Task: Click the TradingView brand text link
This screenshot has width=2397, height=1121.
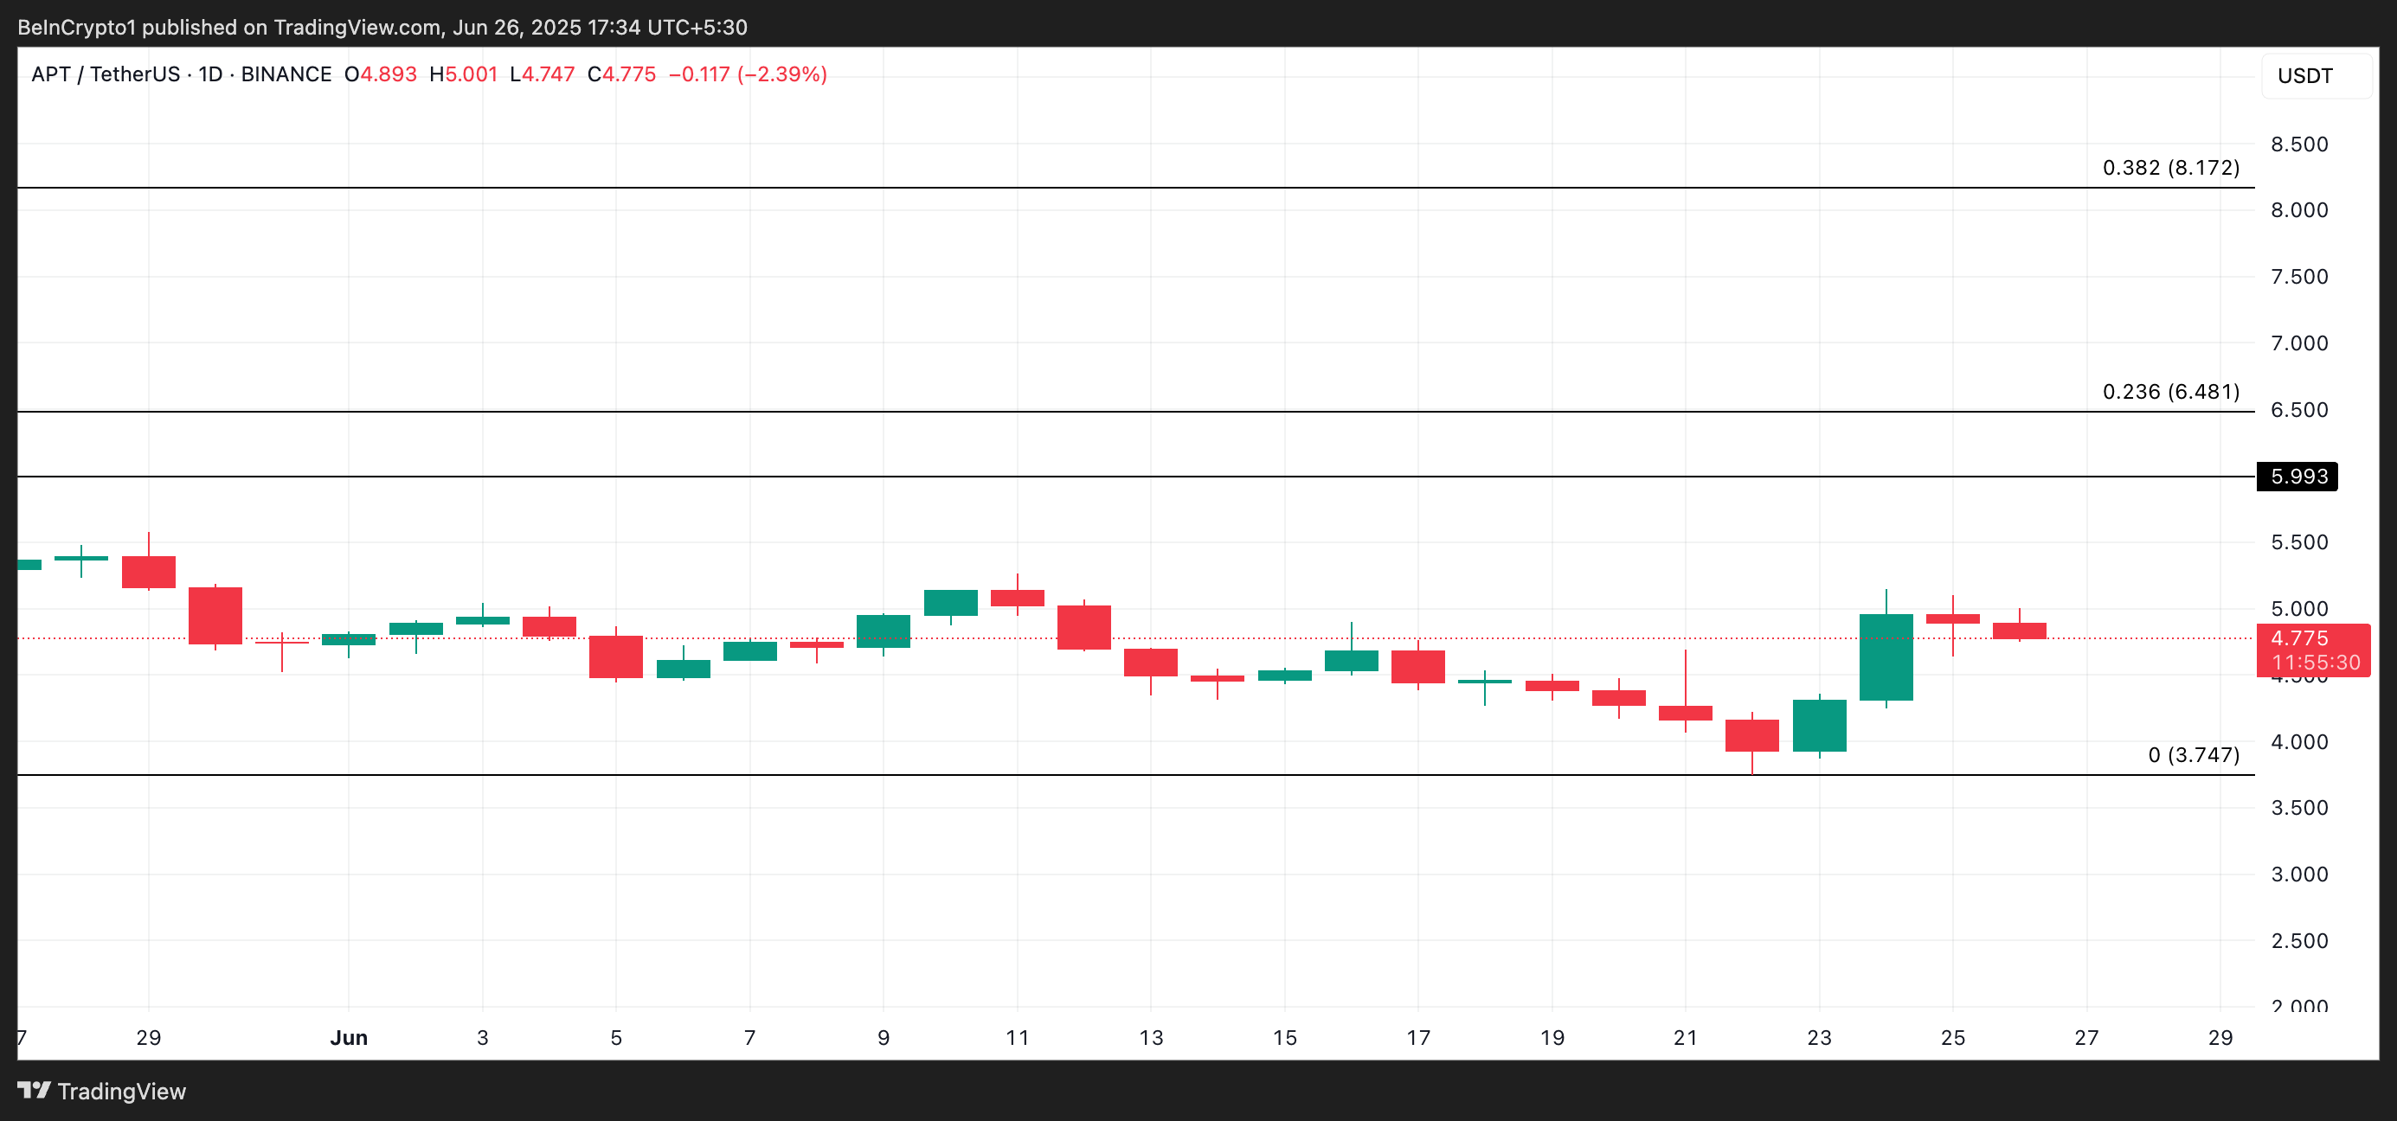Action: click(x=121, y=1092)
